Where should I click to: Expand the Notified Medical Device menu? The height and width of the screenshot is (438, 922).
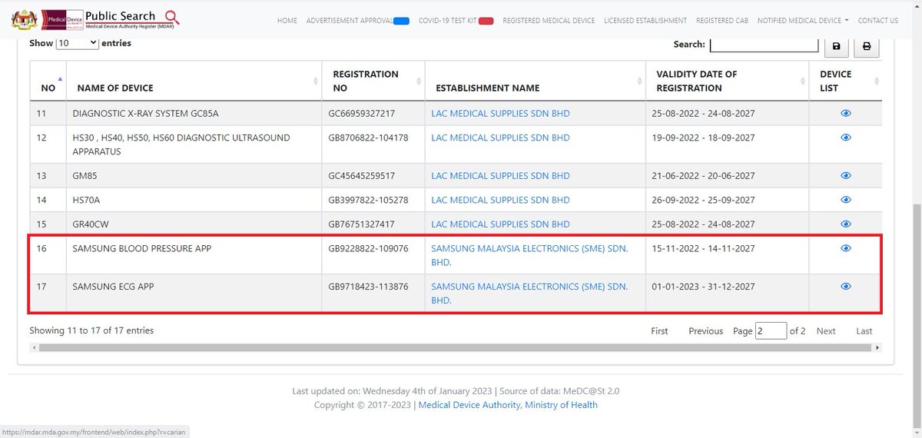tap(803, 21)
